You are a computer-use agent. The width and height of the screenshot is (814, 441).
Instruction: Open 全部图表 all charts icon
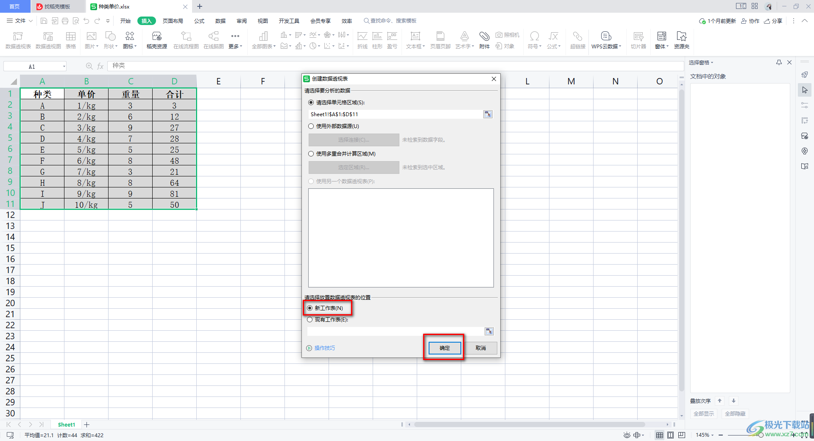(x=264, y=40)
